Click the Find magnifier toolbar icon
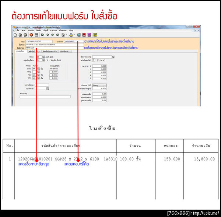Viewport: 221px width, 217px height. 63,35
